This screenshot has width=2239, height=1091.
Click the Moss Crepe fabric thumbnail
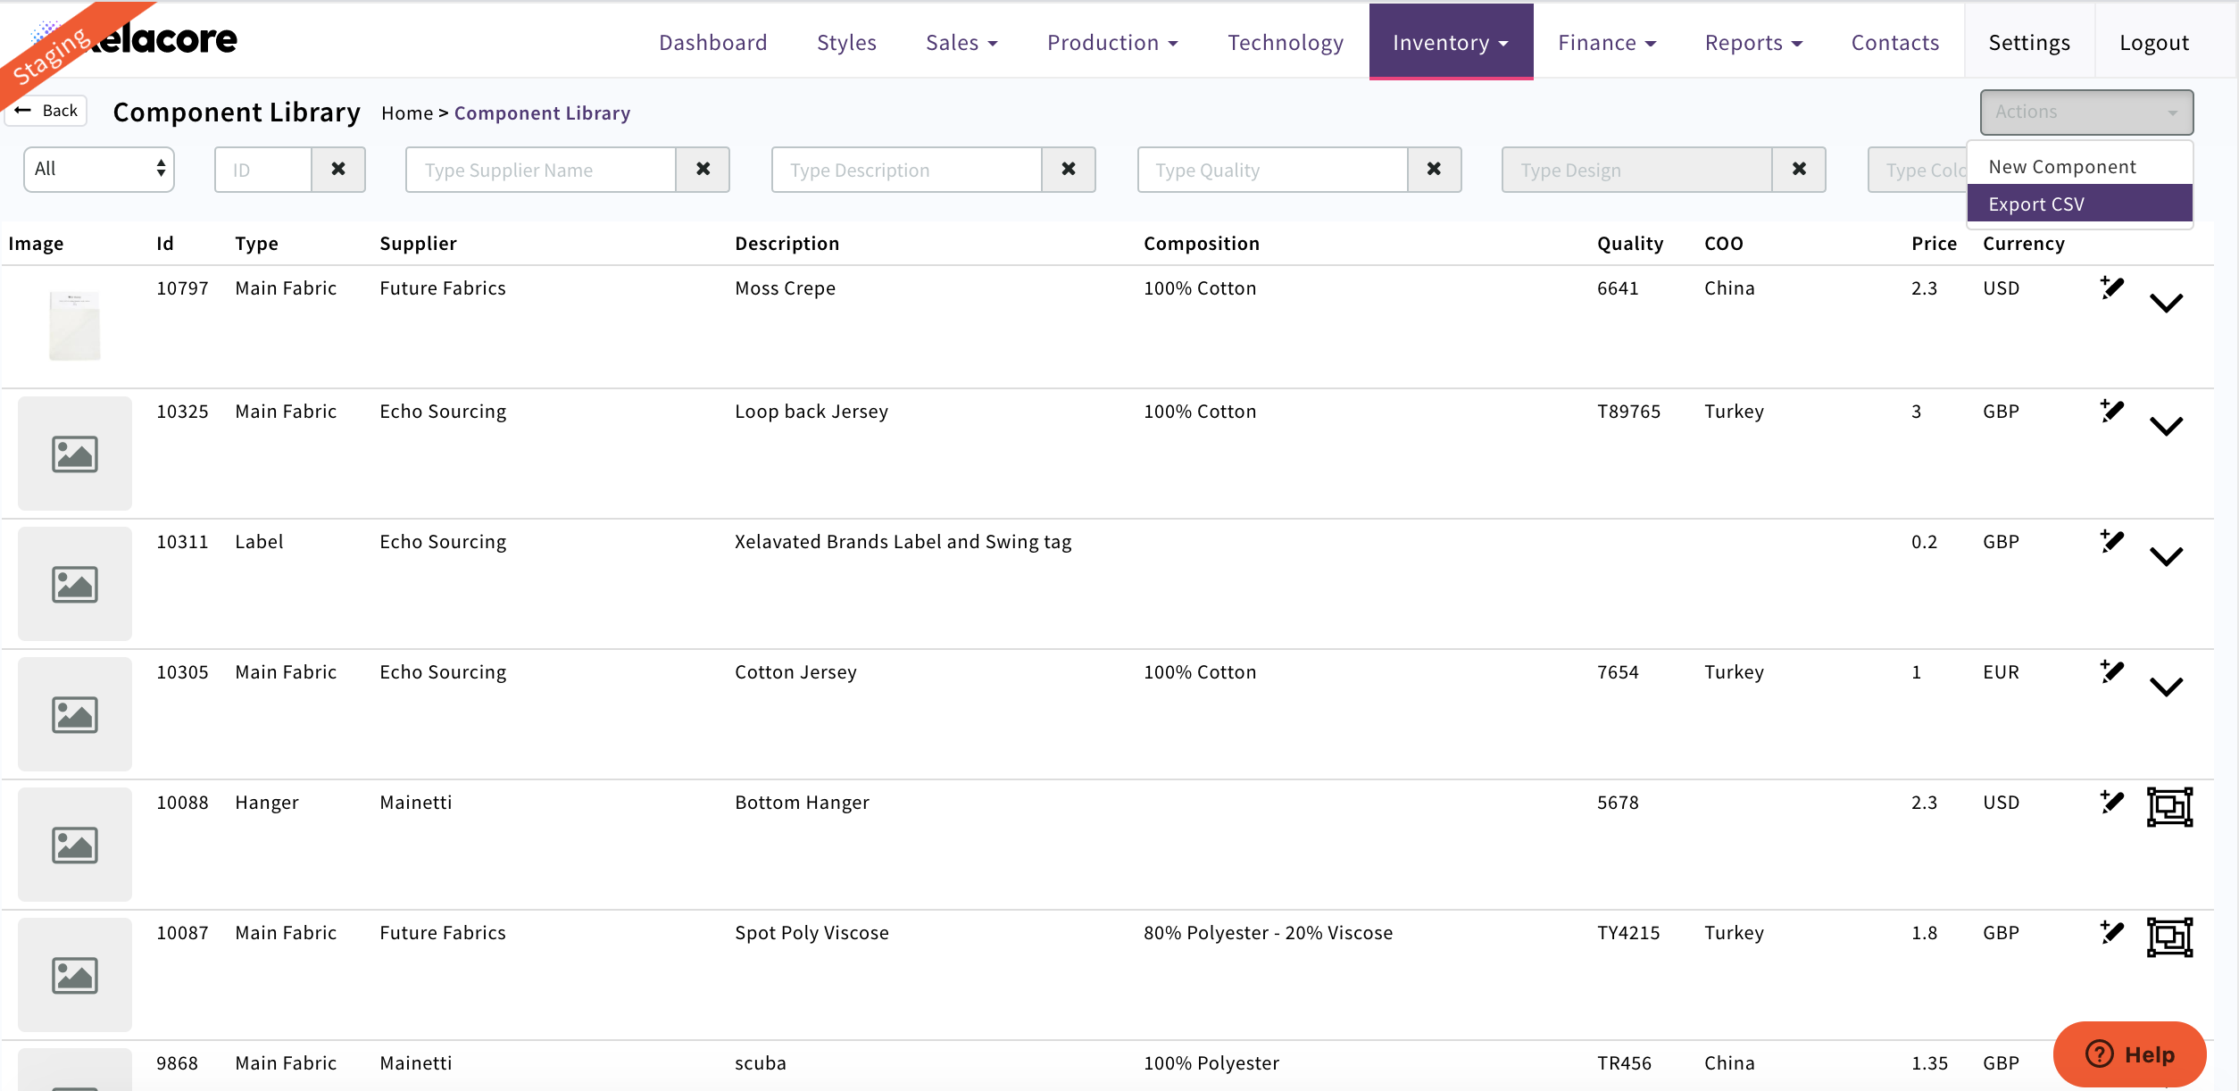pyautogui.click(x=75, y=326)
